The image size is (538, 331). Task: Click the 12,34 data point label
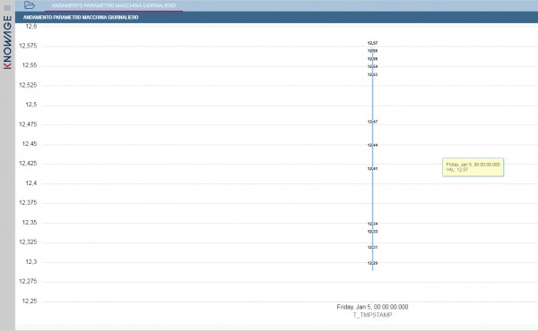[x=372, y=224]
